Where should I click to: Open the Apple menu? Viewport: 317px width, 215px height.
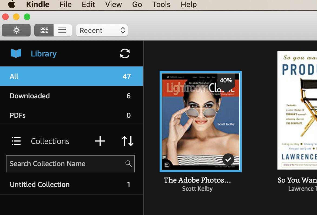coord(12,4)
